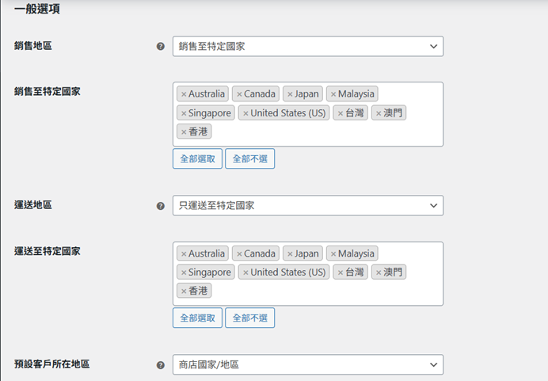Click 全部不選 under 銷售至特定國家

[x=249, y=158]
